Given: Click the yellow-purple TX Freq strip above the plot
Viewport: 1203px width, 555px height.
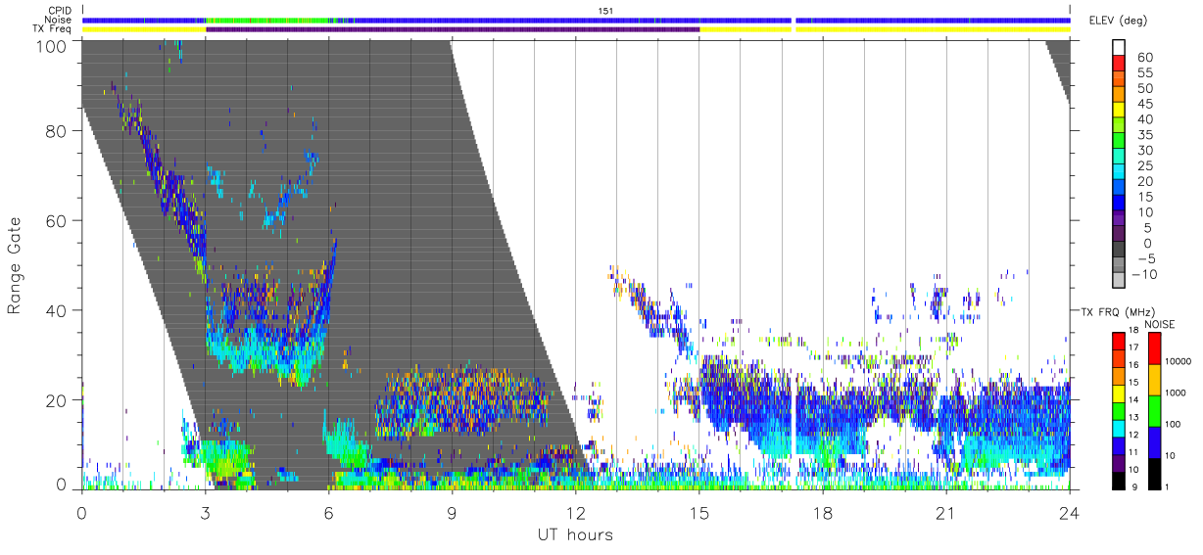Looking at the screenshot, I should [x=576, y=29].
